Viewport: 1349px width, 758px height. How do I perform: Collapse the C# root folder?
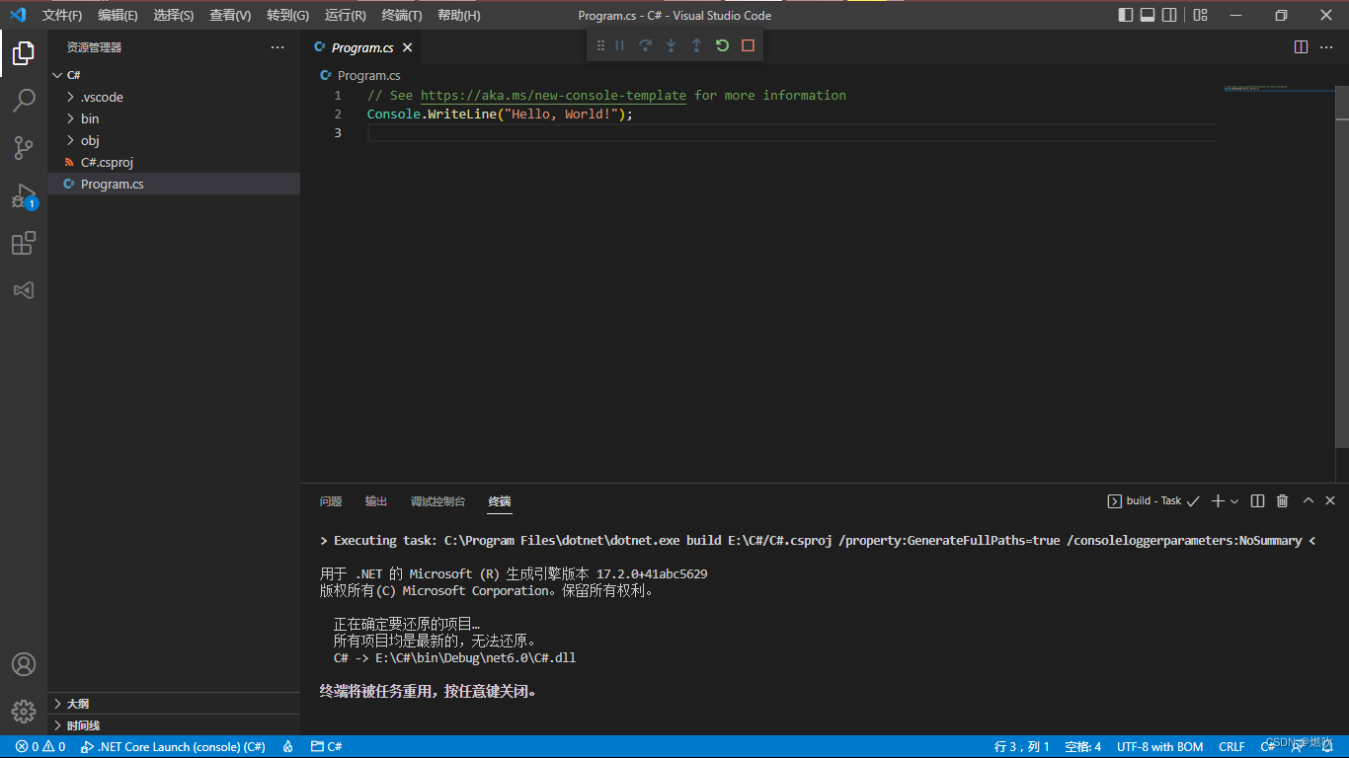click(174, 75)
